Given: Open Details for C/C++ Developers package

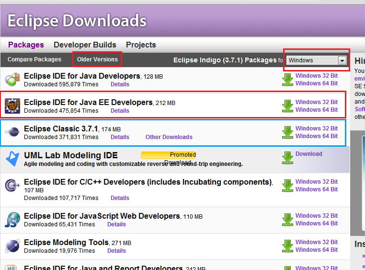Looking at the screenshot, I should click(x=120, y=198).
